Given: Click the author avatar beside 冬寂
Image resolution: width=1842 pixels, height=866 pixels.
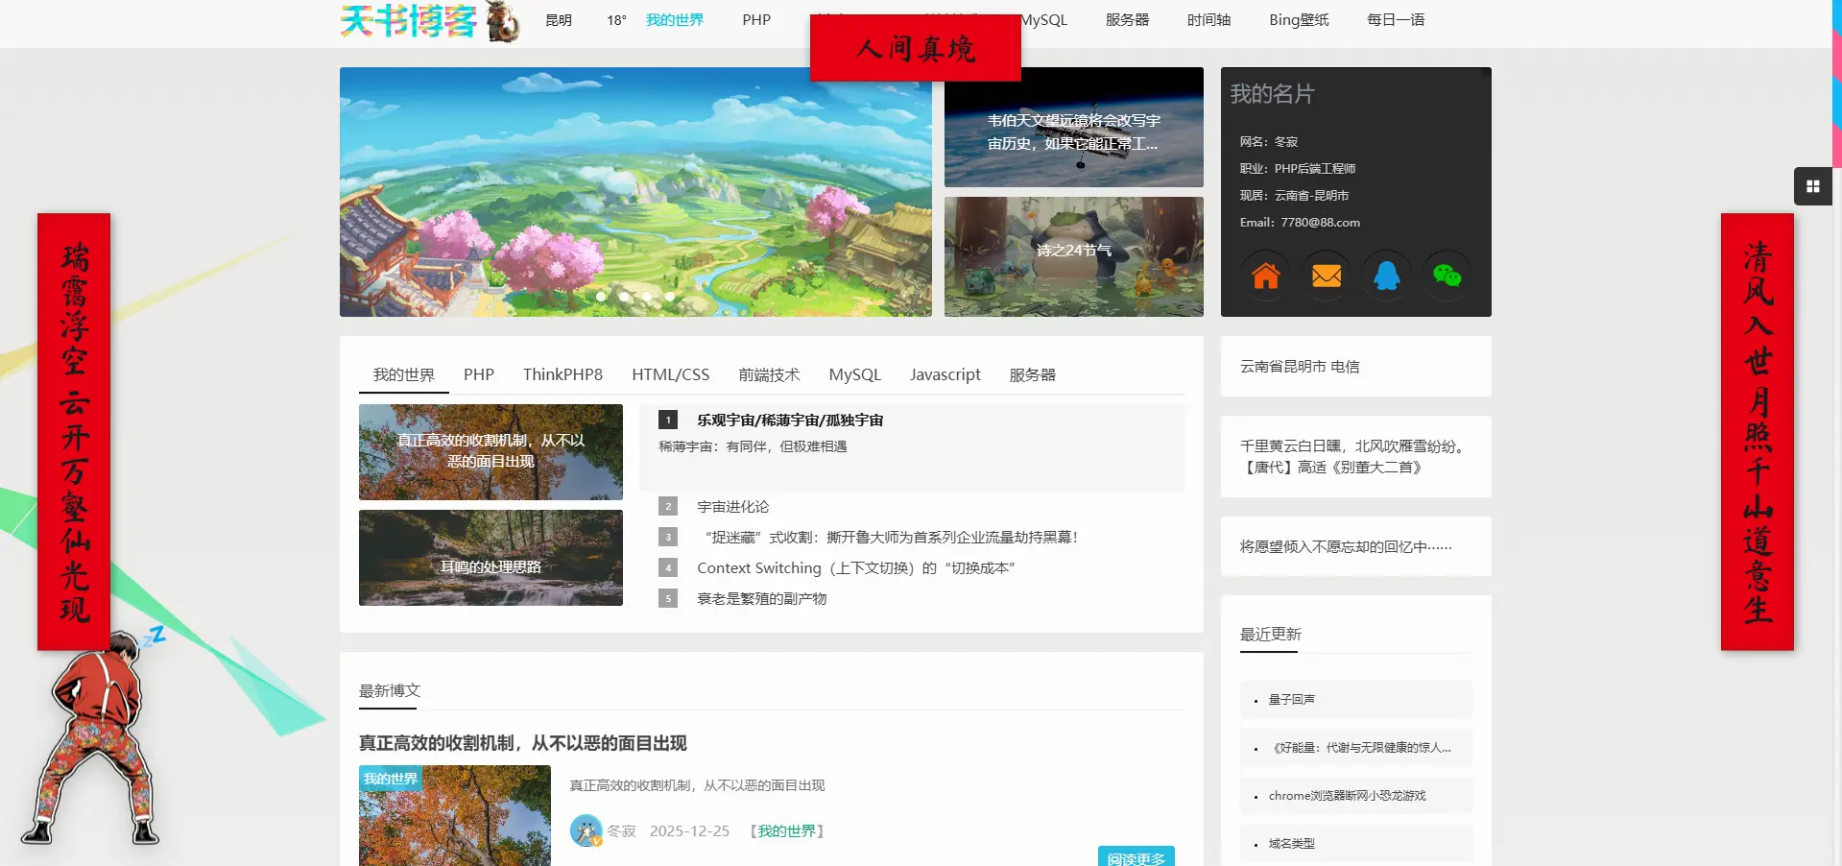Looking at the screenshot, I should [x=586, y=830].
